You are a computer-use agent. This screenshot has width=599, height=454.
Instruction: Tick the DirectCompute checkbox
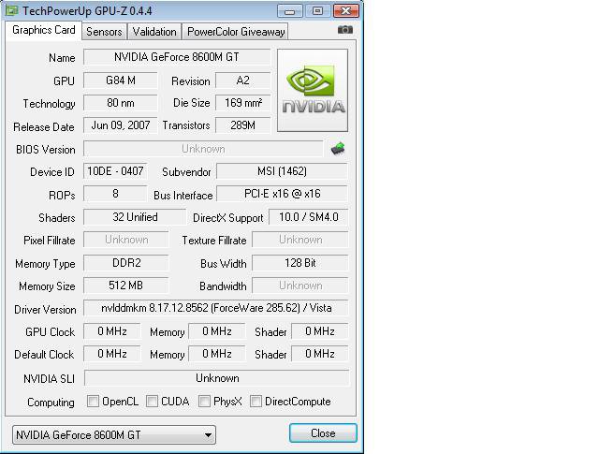[x=256, y=402]
